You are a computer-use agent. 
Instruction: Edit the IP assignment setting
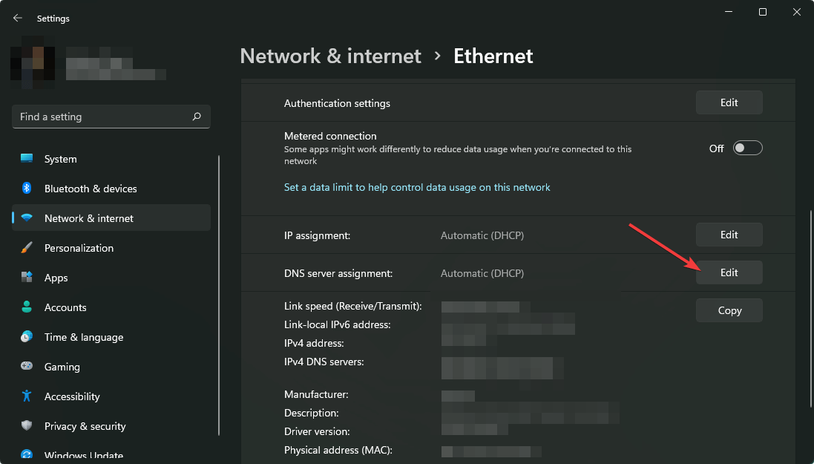[729, 234]
